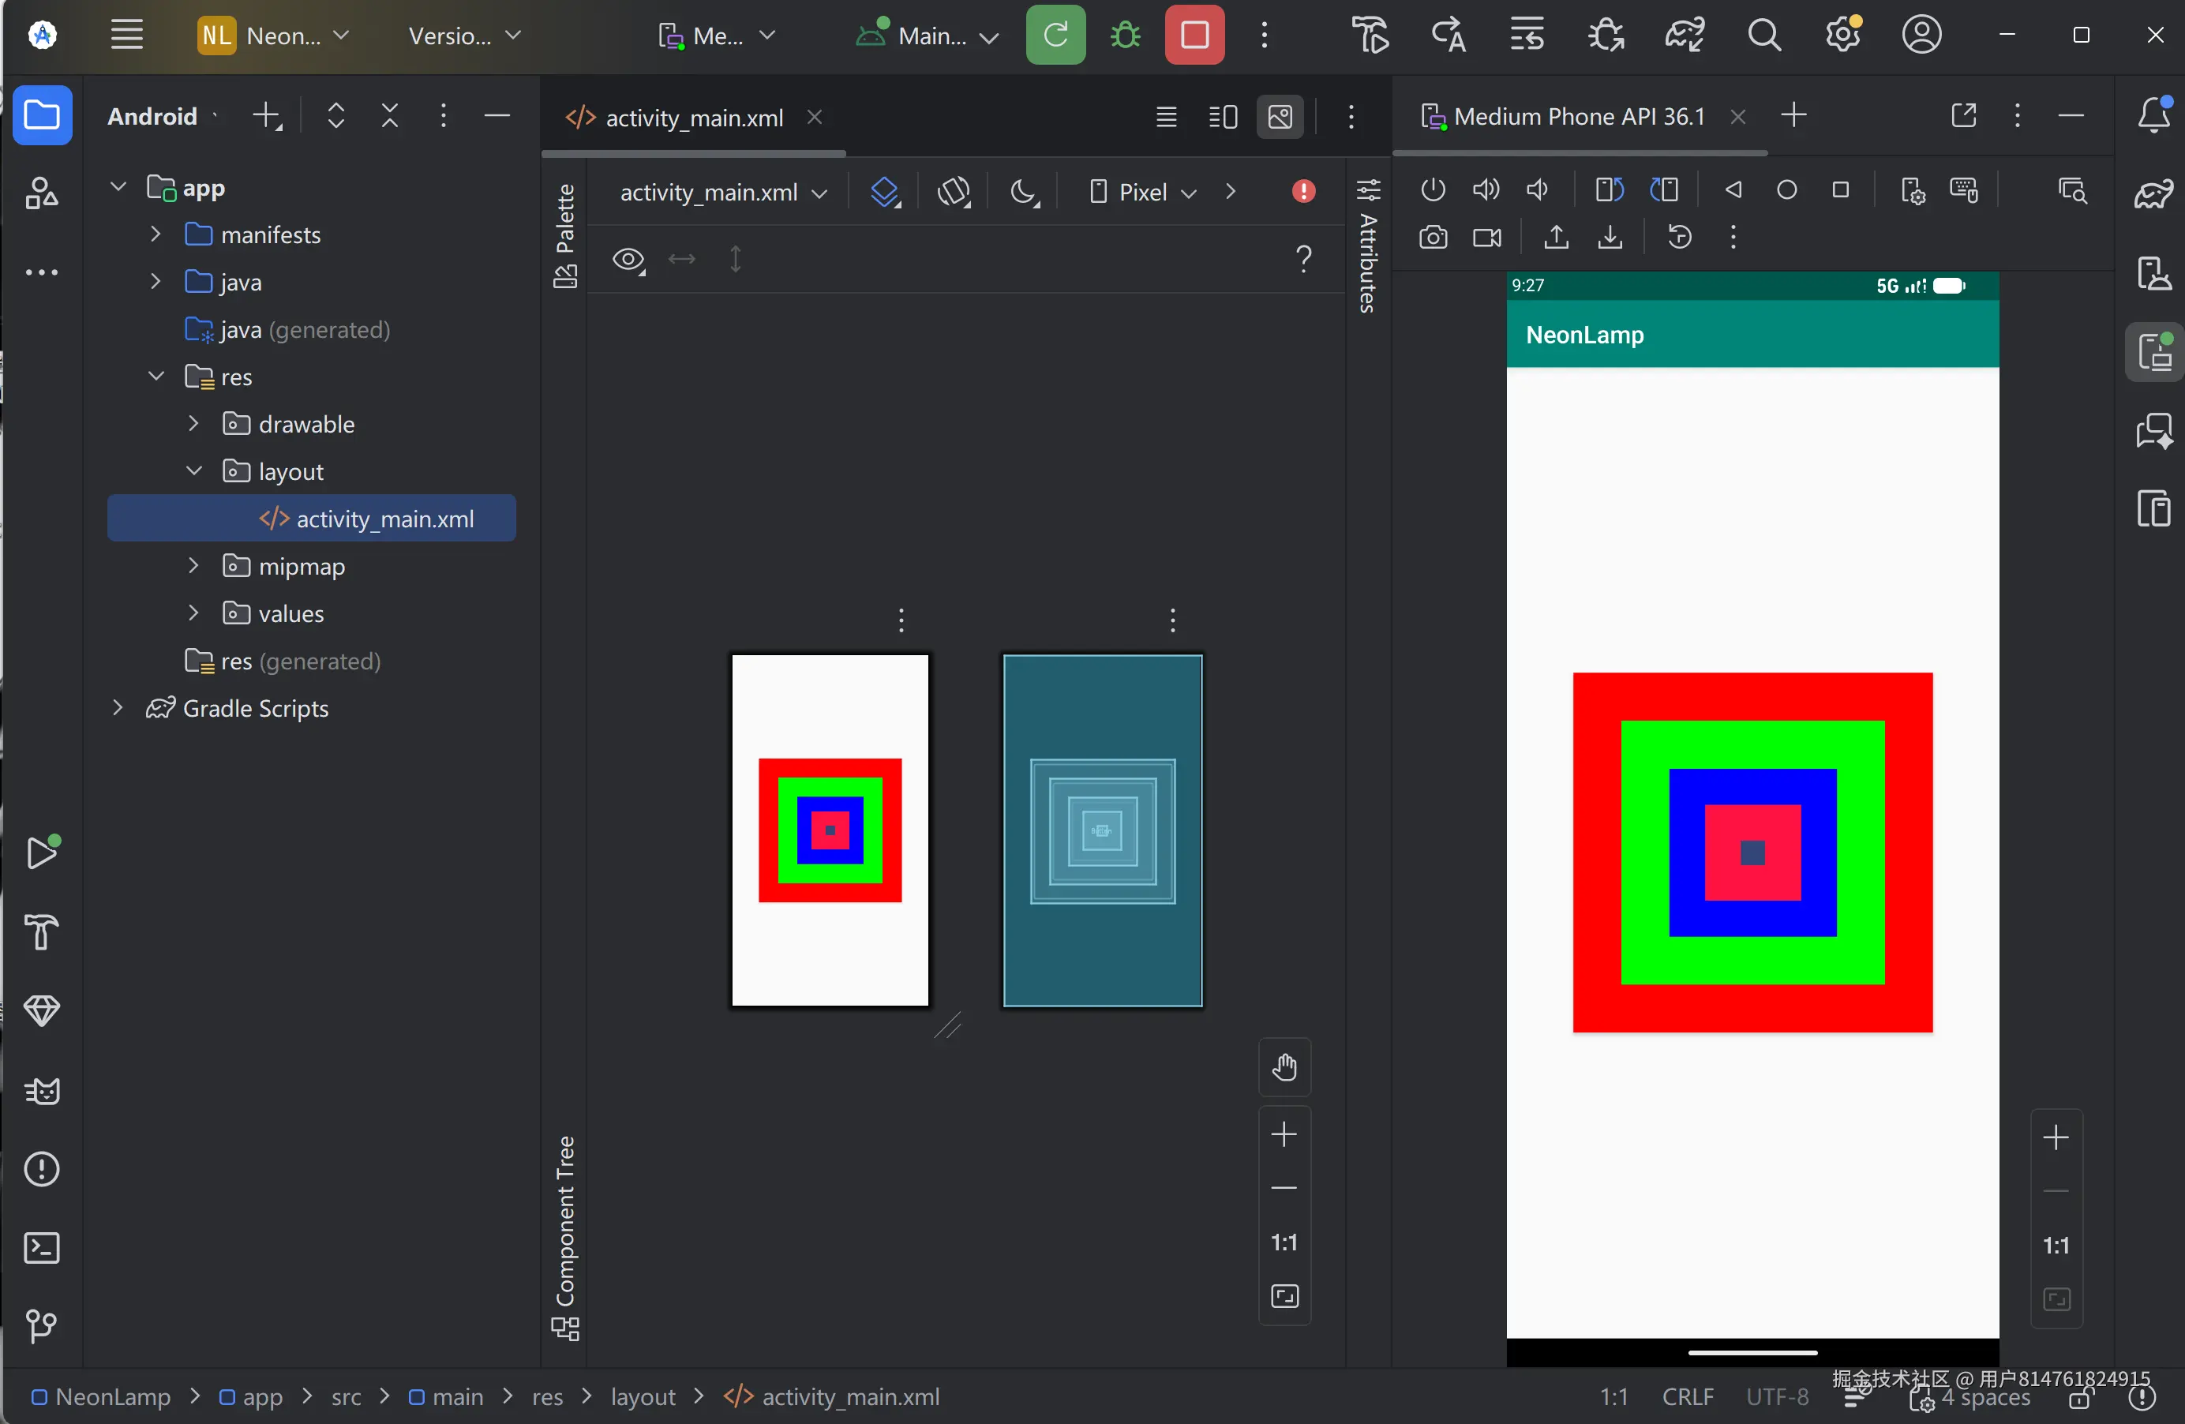Viewport: 2185px width, 1424px height.
Task: Start emulator screen recording
Action: 1487,238
